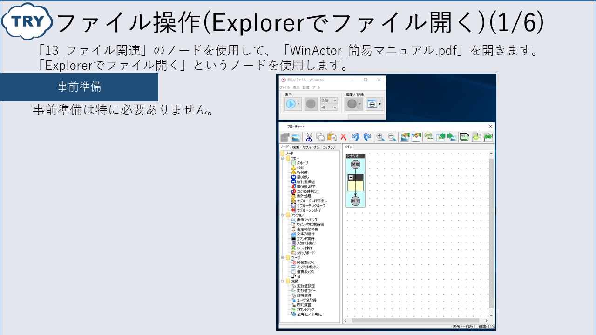Switch to the 検索 tab
This screenshot has width=596, height=335.
296,147
